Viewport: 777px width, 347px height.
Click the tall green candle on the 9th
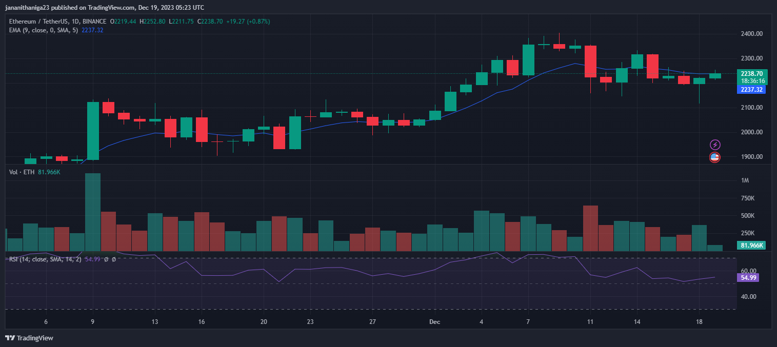[93, 131]
